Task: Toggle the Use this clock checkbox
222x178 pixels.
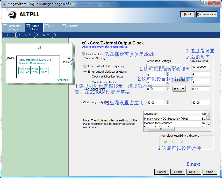Action: pyautogui.click(x=83, y=54)
